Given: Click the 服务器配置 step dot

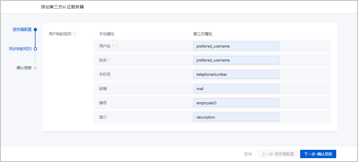Looking at the screenshot, I should coord(35,29).
